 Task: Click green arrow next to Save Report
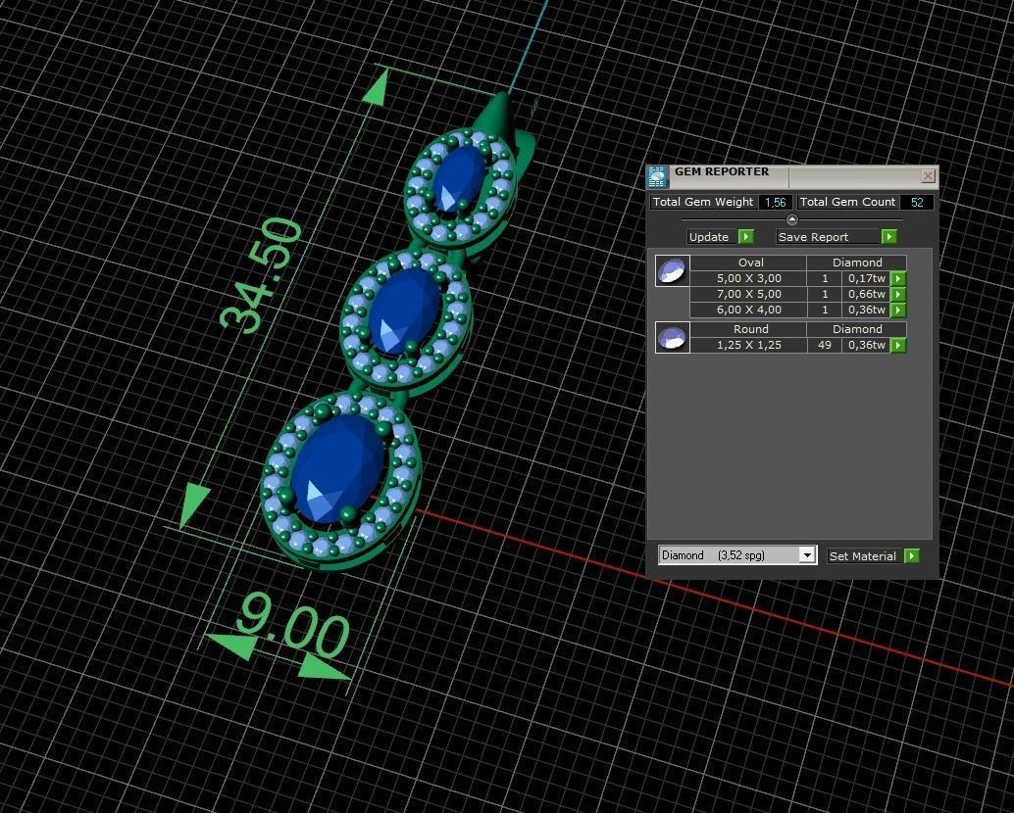pos(889,237)
